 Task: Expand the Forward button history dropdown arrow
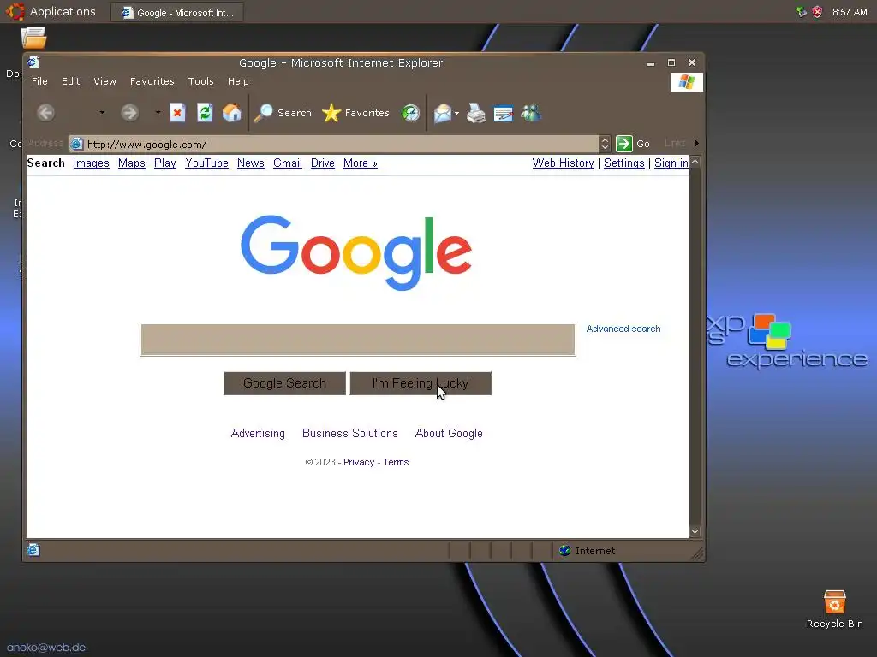158,113
